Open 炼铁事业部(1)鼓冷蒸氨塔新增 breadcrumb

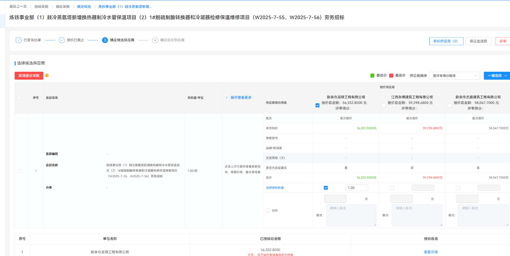(x=125, y=6)
